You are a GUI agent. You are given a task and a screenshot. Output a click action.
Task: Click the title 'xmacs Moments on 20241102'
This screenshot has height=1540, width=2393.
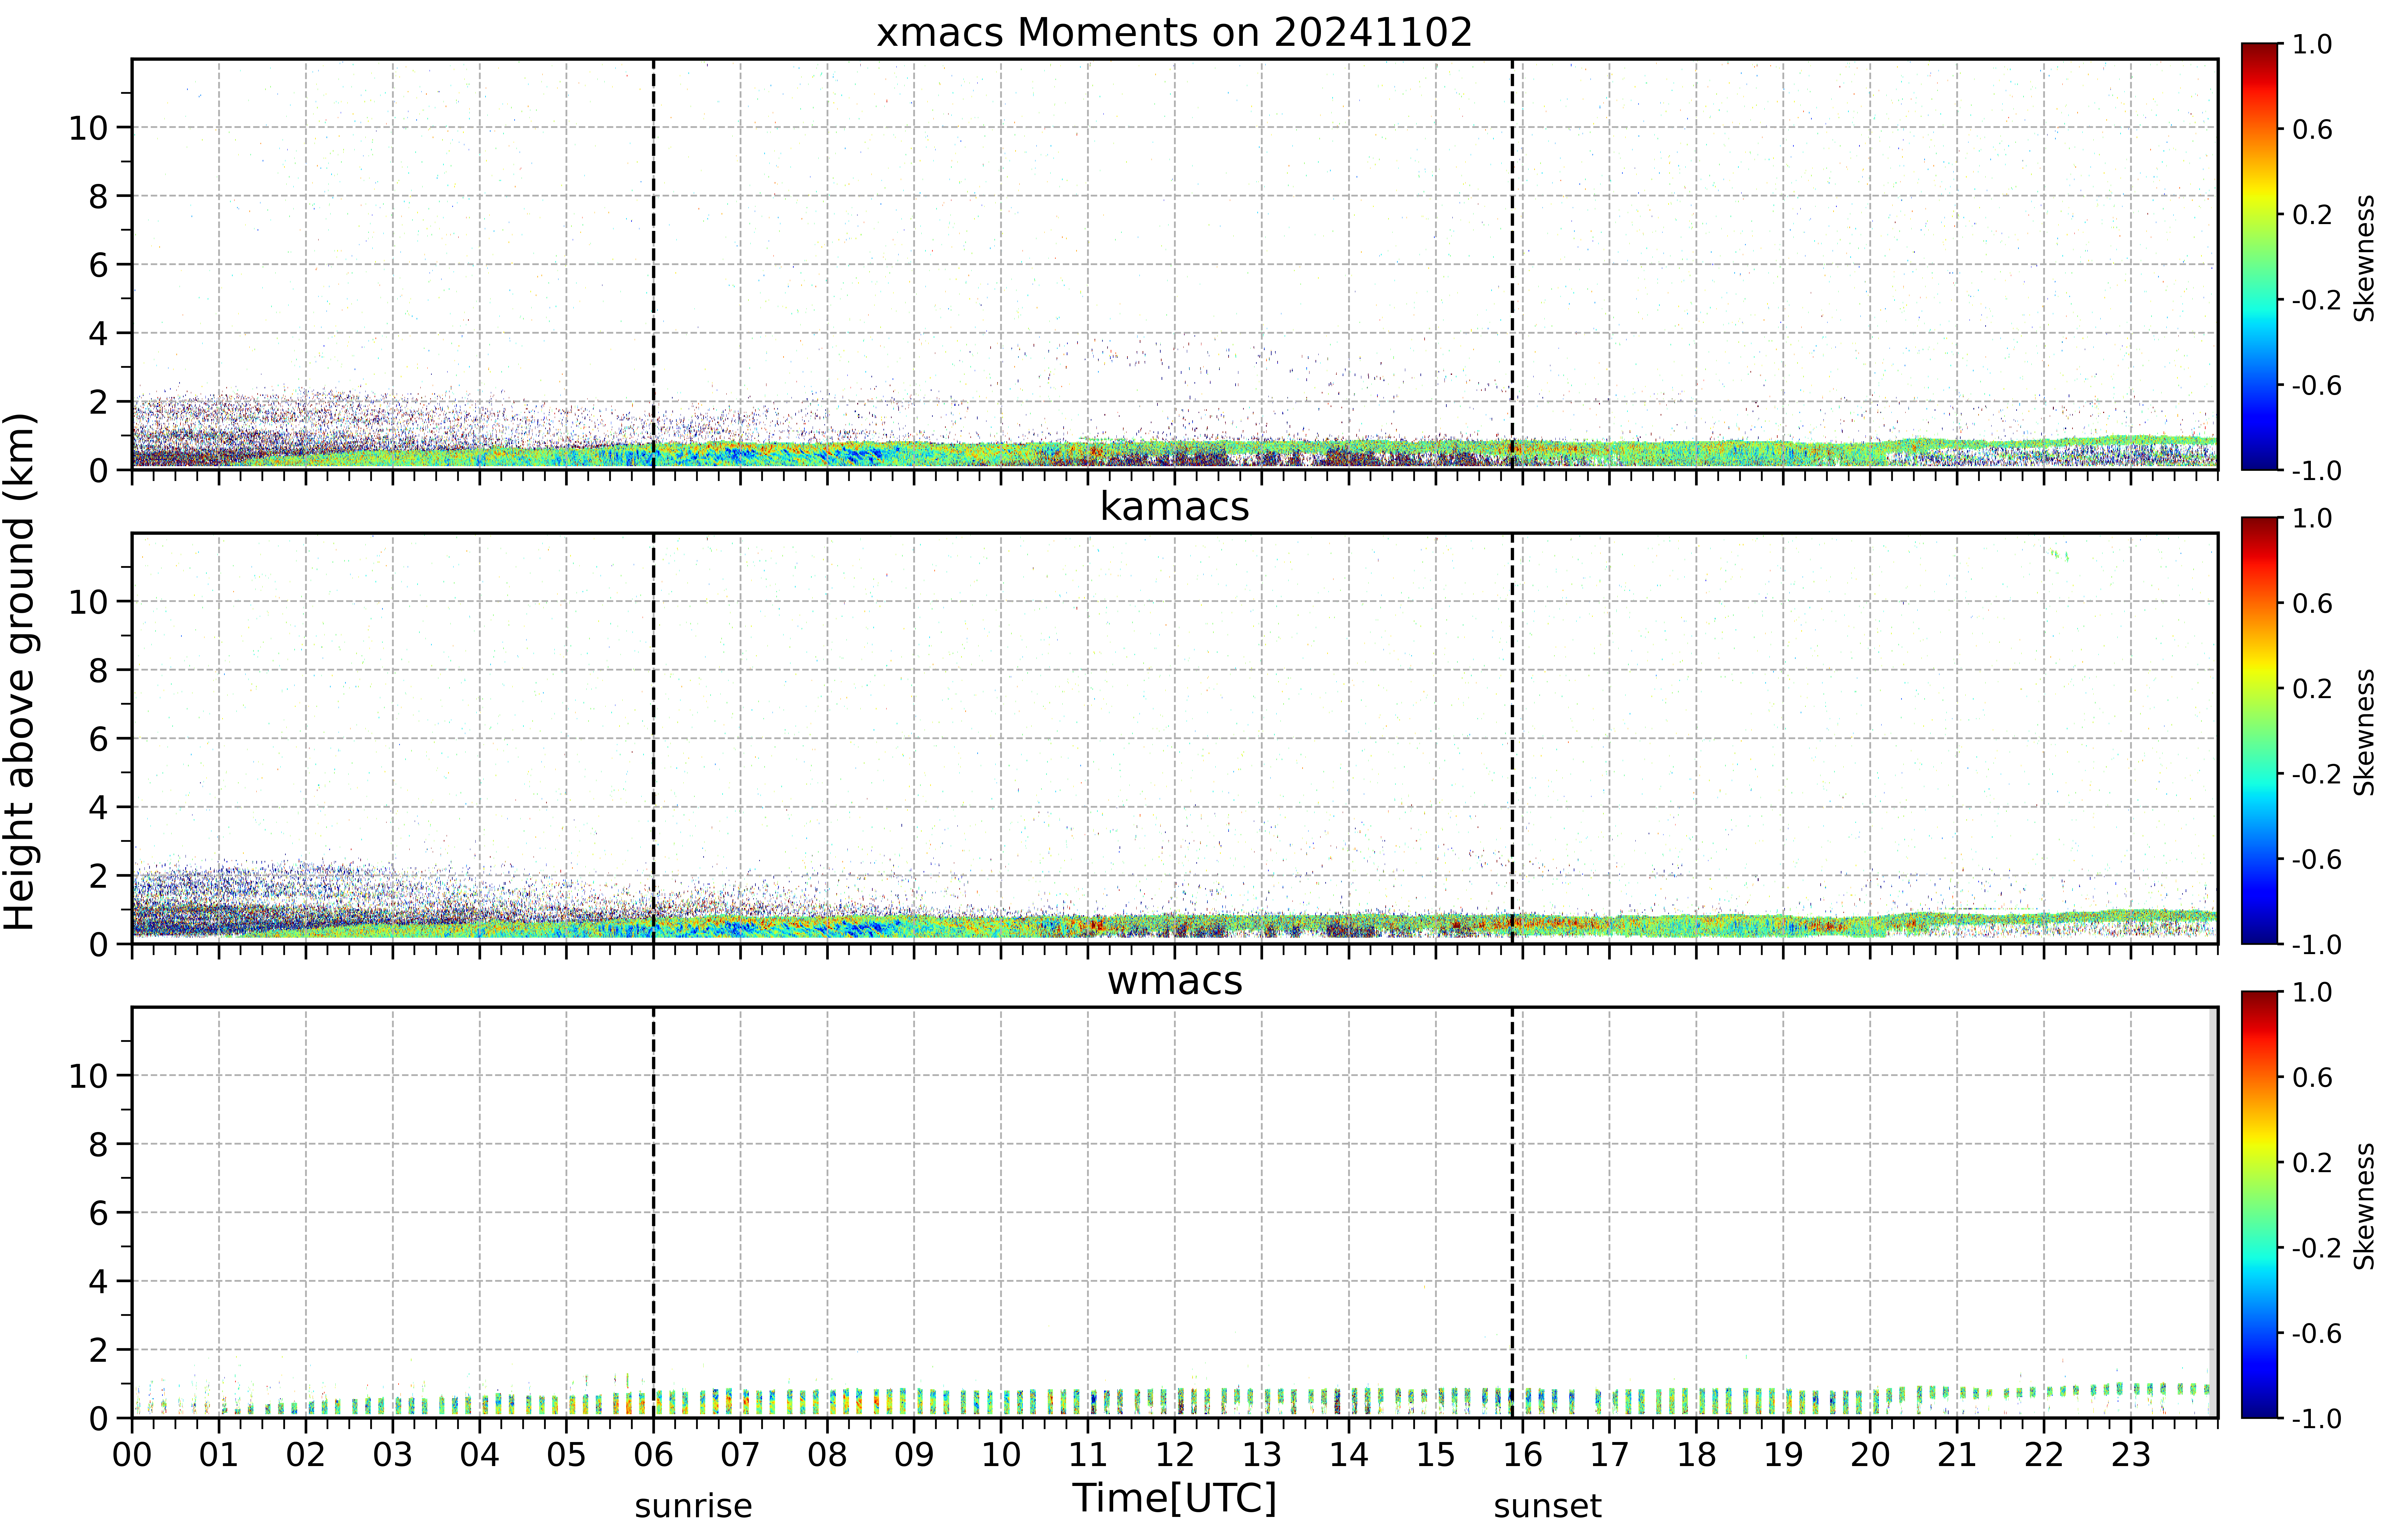[x=1174, y=33]
